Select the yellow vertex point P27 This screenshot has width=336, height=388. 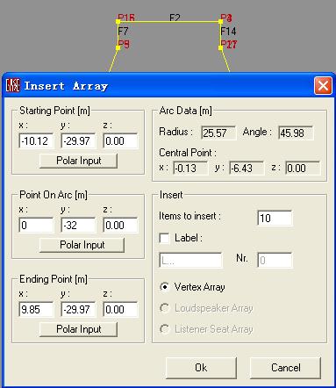point(221,47)
